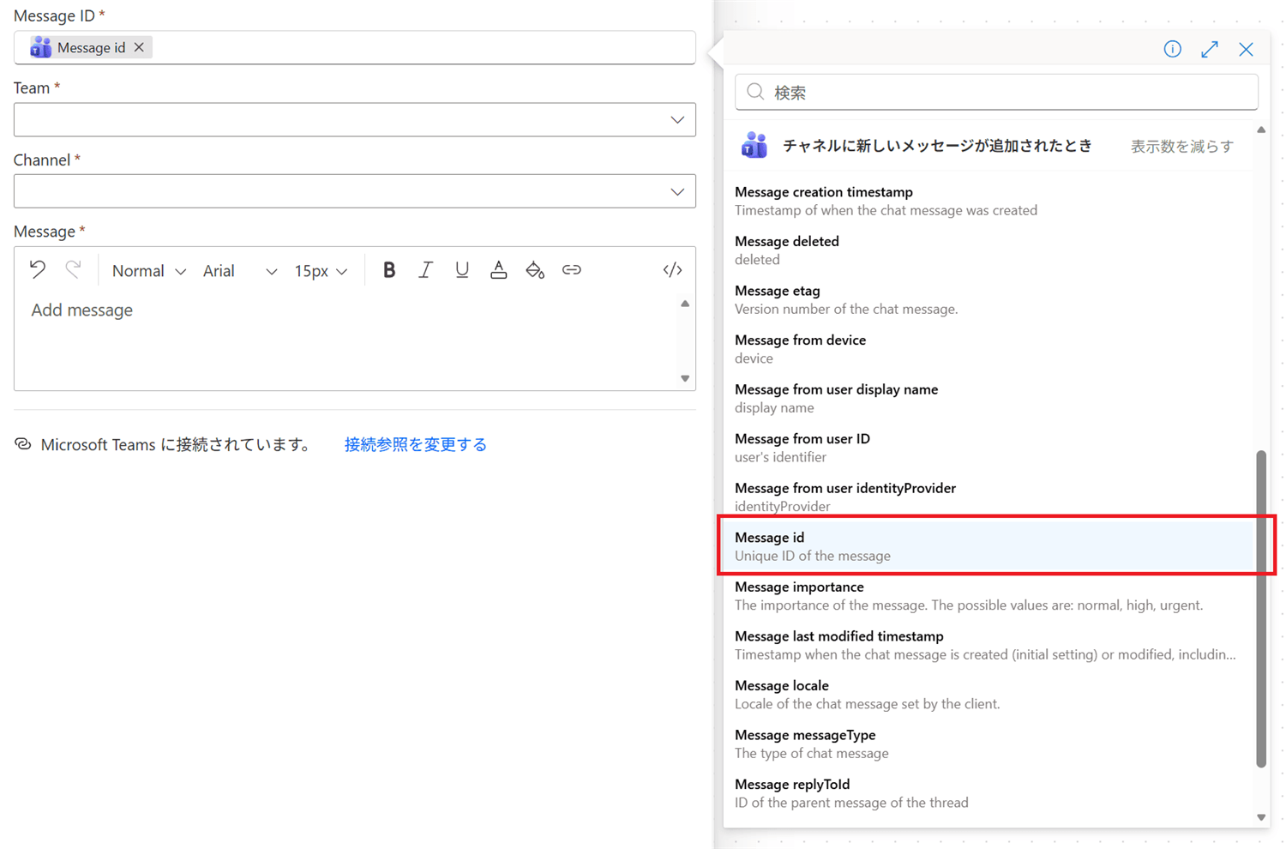Remove the Message id token from Message ID
Screen dimensions: 1286x849
click(x=139, y=47)
